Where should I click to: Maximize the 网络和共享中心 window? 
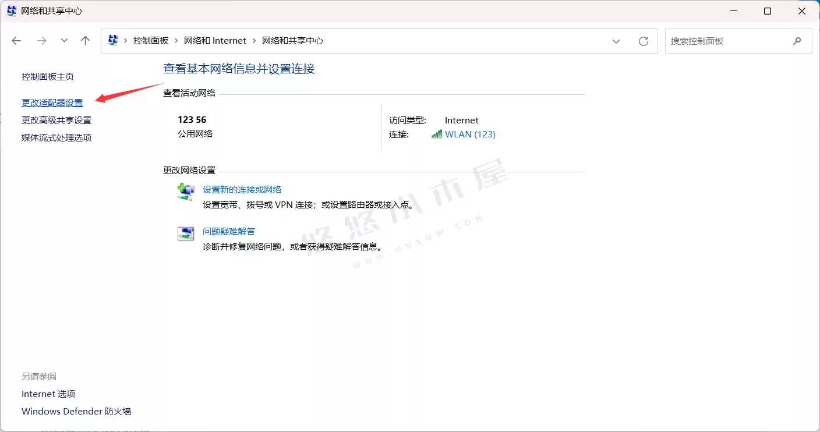click(x=768, y=11)
